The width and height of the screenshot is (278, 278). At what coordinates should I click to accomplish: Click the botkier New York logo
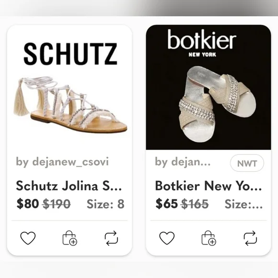(202, 43)
